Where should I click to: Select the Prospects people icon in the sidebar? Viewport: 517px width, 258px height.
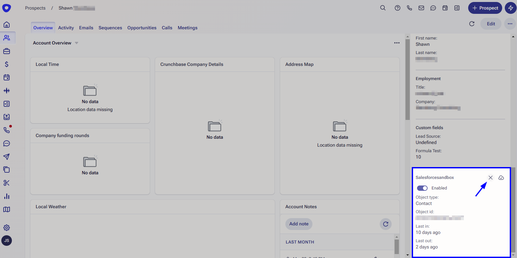[7, 38]
